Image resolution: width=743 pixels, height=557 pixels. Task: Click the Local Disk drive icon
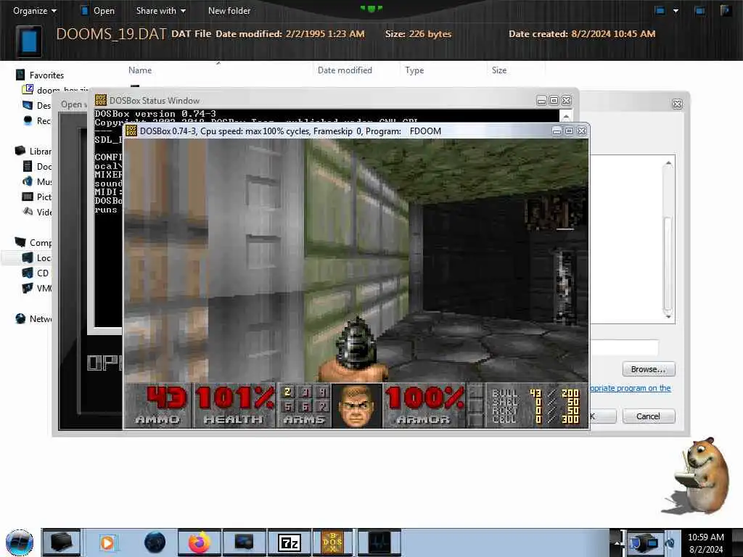28,257
